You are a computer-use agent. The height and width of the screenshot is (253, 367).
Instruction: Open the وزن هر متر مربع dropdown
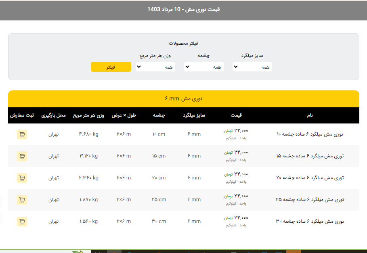coord(155,67)
